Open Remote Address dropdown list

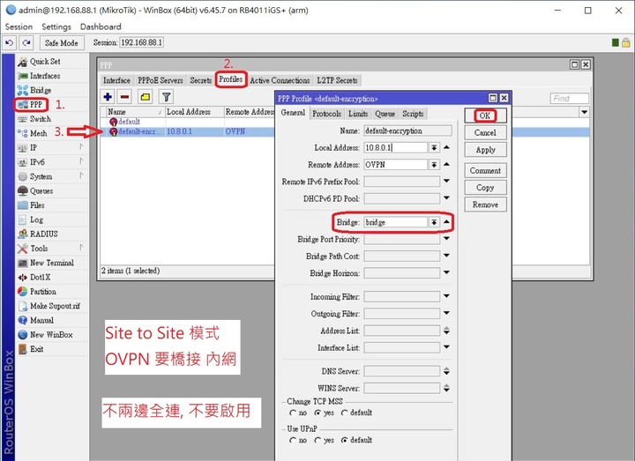click(434, 165)
